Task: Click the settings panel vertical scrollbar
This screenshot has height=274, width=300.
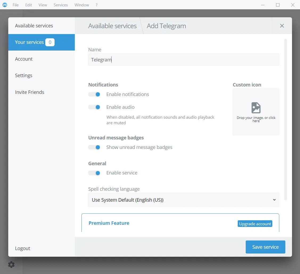Action: click(285, 119)
